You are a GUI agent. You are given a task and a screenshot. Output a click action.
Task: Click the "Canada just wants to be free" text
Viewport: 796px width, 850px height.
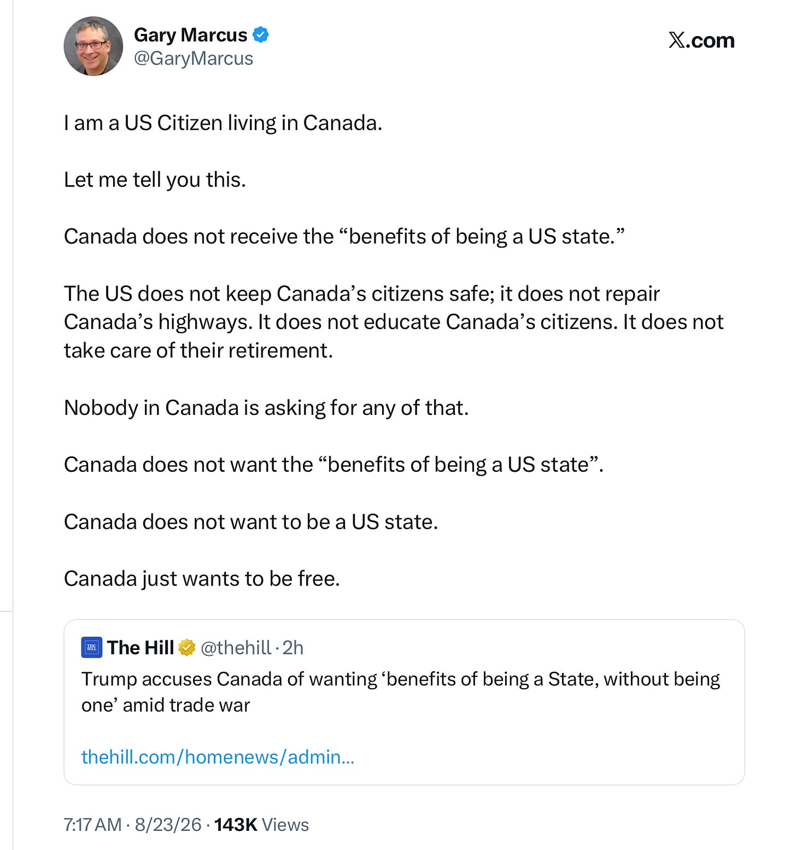202,579
